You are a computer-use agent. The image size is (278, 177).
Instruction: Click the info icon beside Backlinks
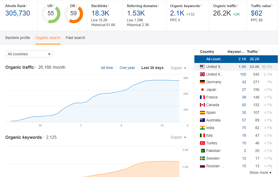108,5
